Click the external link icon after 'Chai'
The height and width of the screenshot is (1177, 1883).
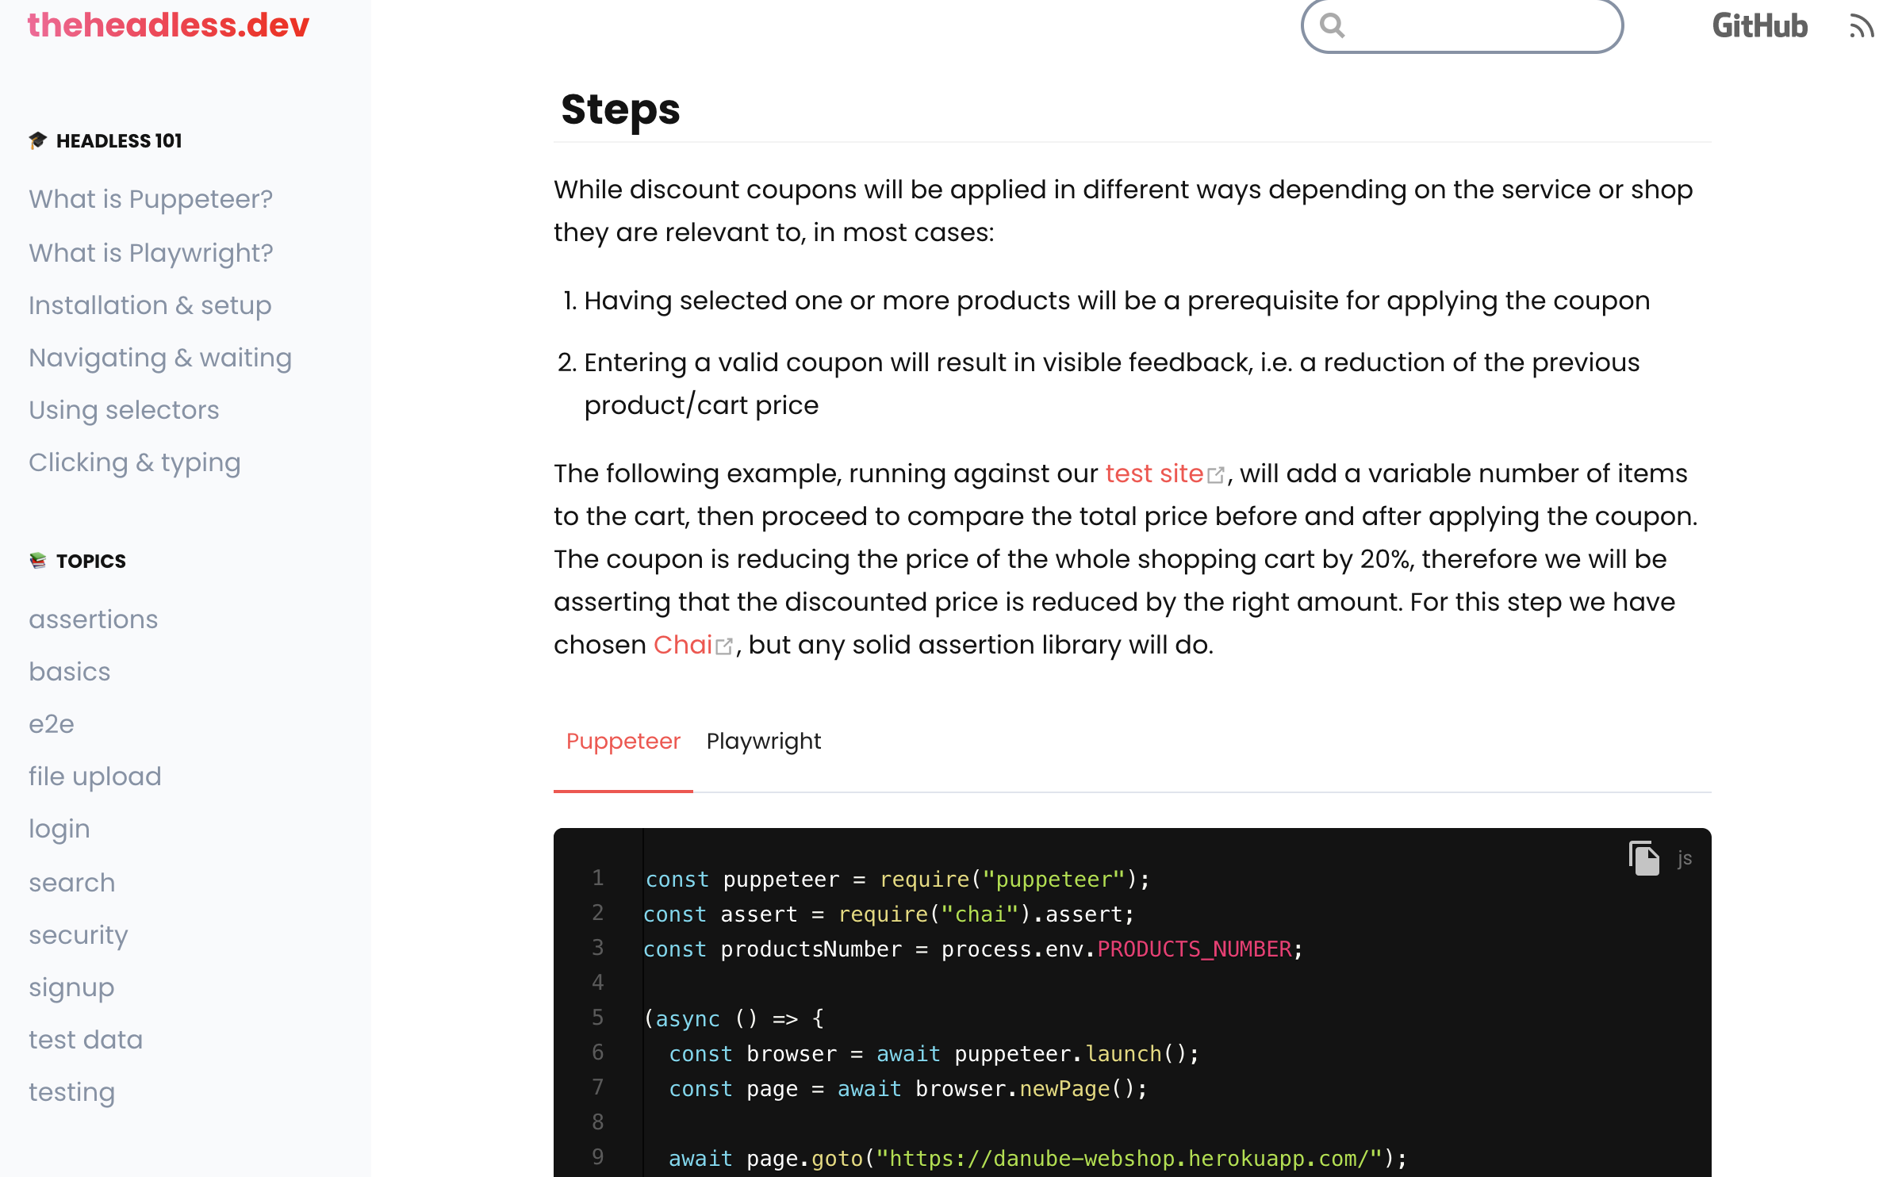point(724,646)
